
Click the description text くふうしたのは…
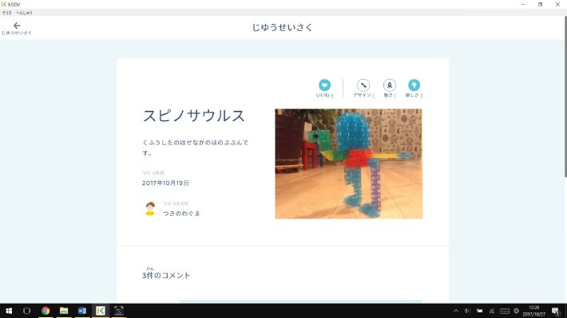tap(196, 147)
